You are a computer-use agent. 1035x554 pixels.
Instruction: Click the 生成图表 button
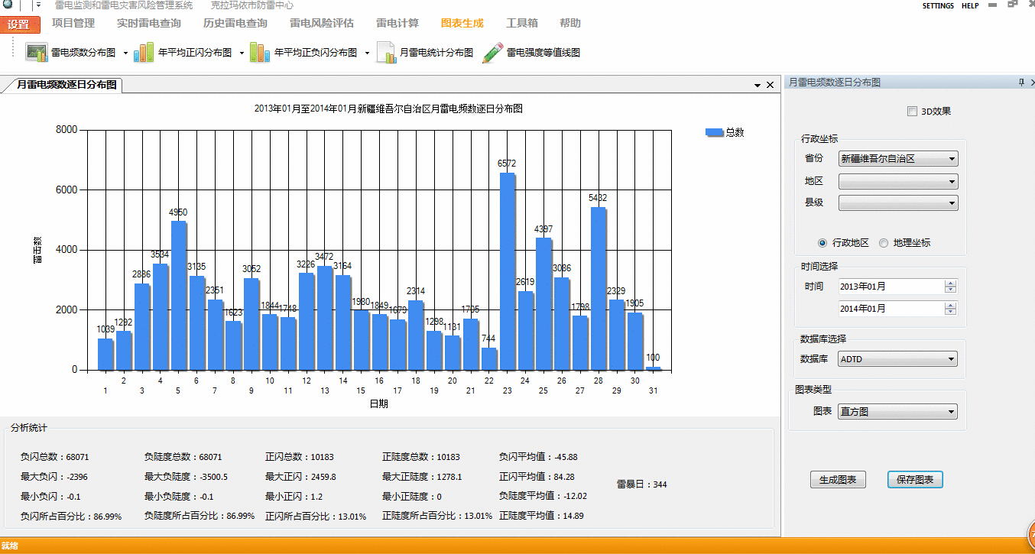click(x=838, y=480)
